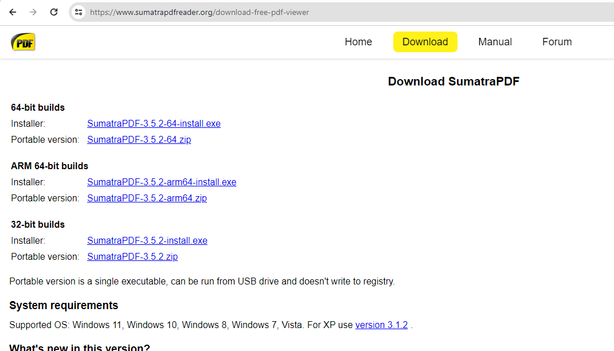Go back to the previous browser page

(13, 12)
